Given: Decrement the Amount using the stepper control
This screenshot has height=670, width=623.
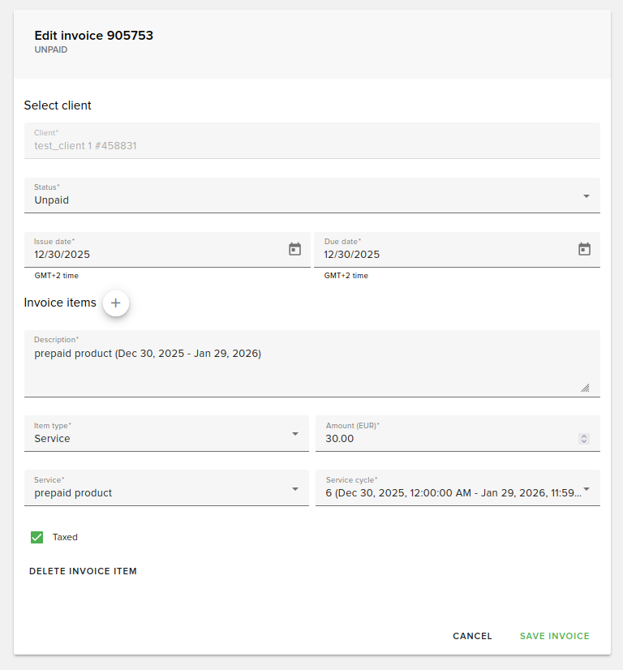Looking at the screenshot, I should pyautogui.click(x=584, y=441).
